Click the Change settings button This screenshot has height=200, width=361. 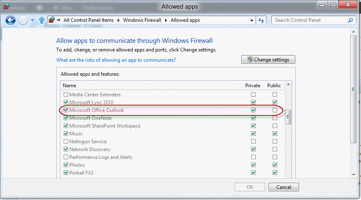coord(268,60)
